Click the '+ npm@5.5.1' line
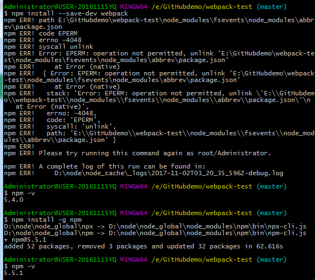This screenshot has width=315, height=280. [x=25, y=240]
